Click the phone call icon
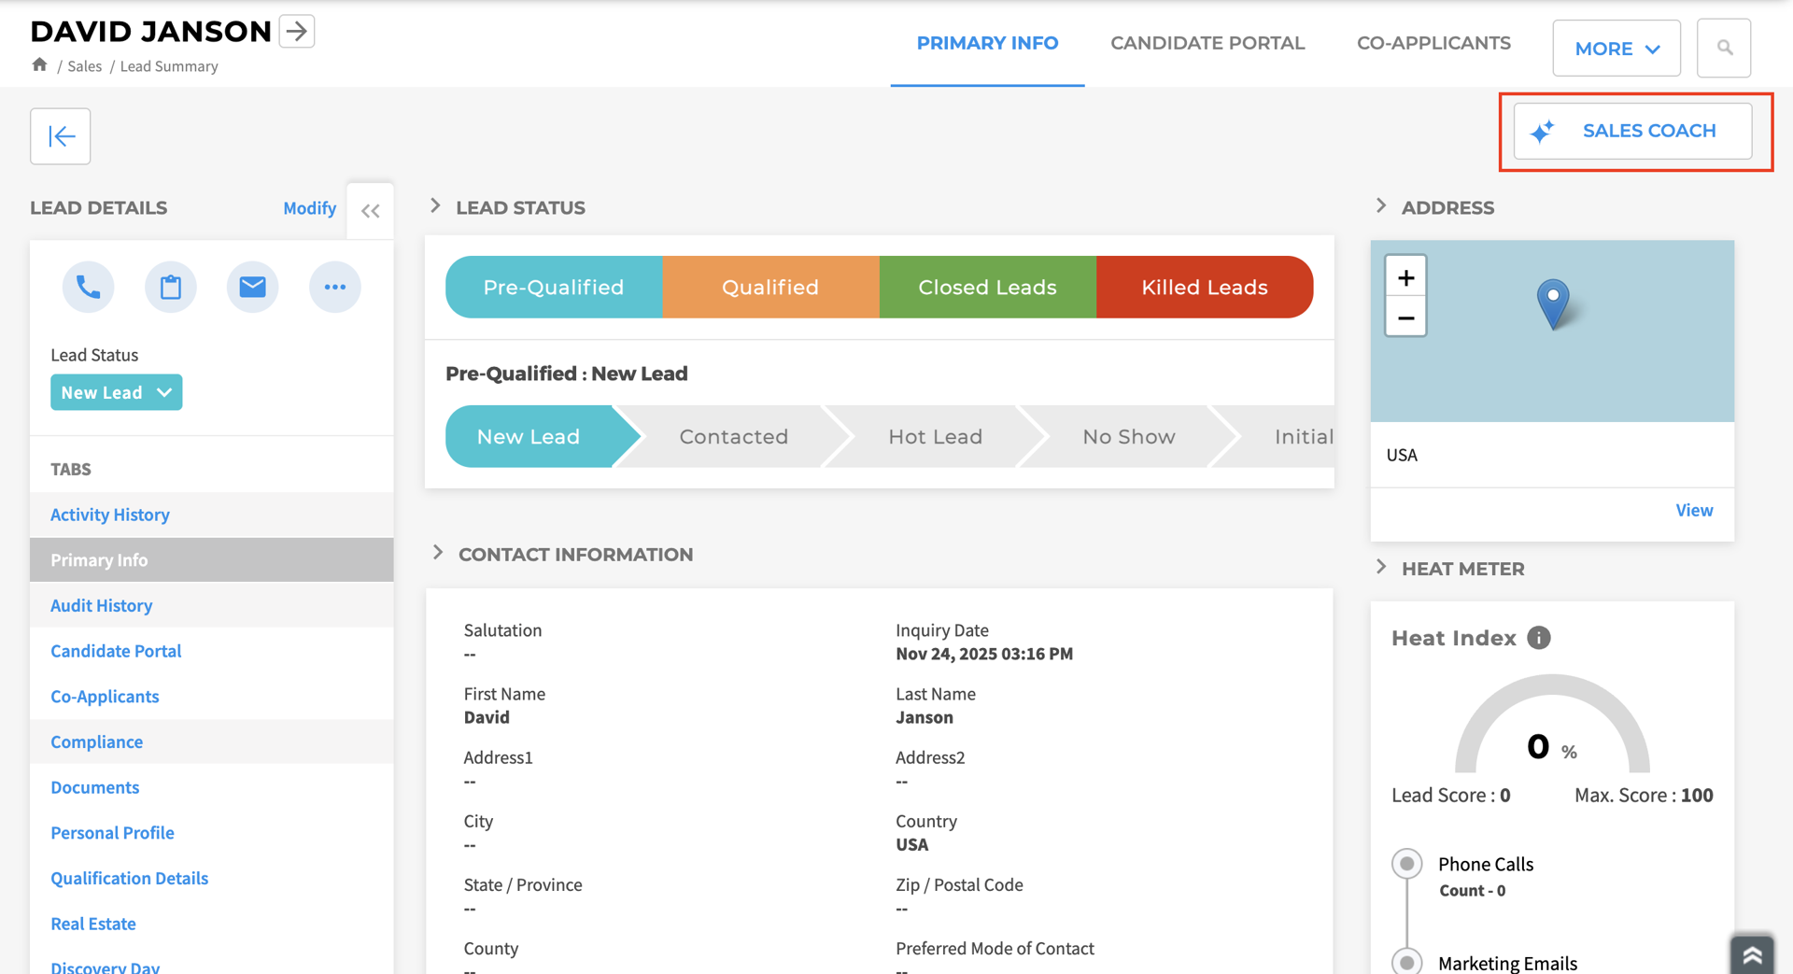 pos(88,287)
